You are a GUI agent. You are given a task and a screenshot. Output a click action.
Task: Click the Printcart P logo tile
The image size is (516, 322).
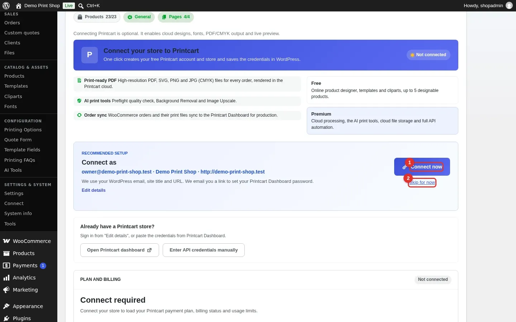tap(90, 55)
